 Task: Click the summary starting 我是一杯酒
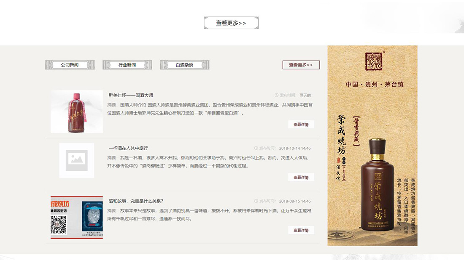(x=208, y=162)
